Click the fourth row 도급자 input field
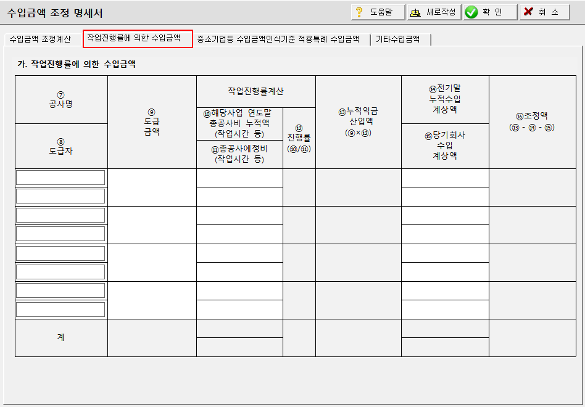This screenshot has height=407, width=585. 60,310
